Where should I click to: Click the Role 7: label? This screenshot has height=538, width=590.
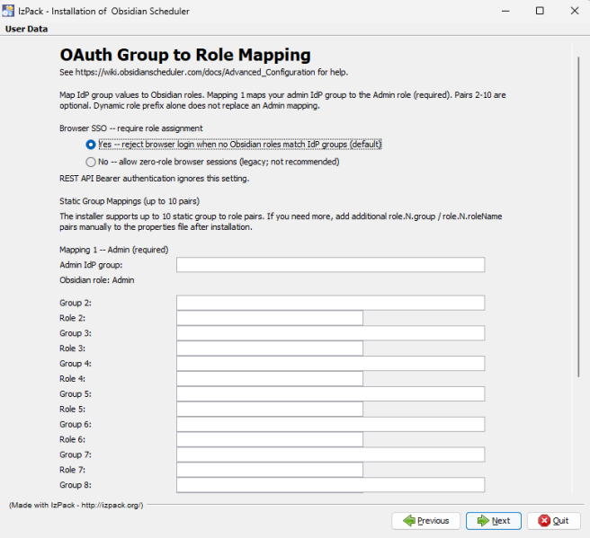coord(72,470)
